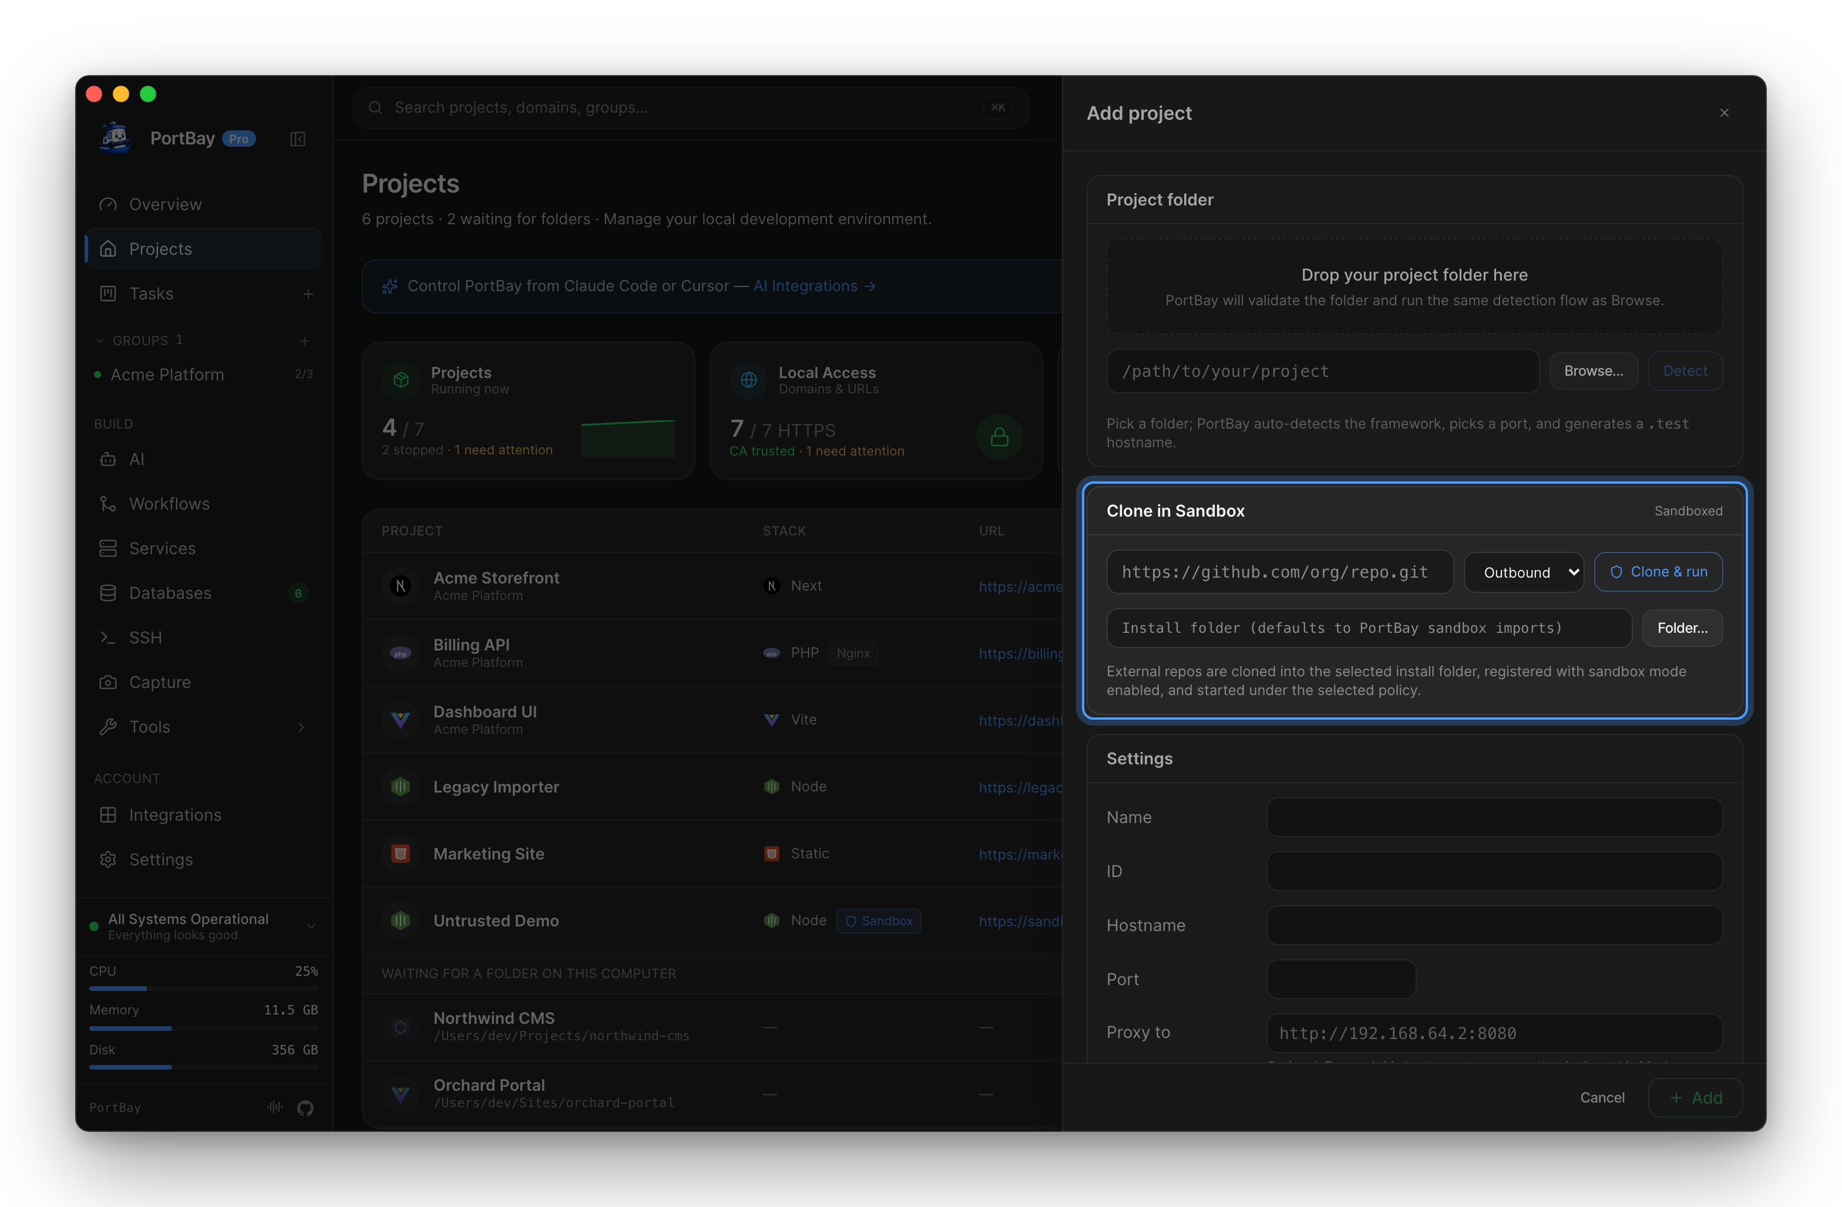Open Databases in the sidebar
This screenshot has width=1842, height=1207.
click(204, 594)
